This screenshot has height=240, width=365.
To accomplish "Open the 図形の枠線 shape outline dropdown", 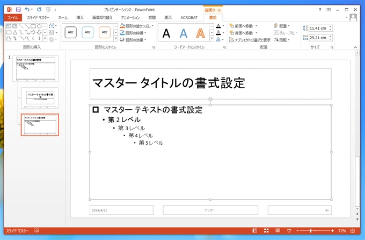I will [x=133, y=33].
